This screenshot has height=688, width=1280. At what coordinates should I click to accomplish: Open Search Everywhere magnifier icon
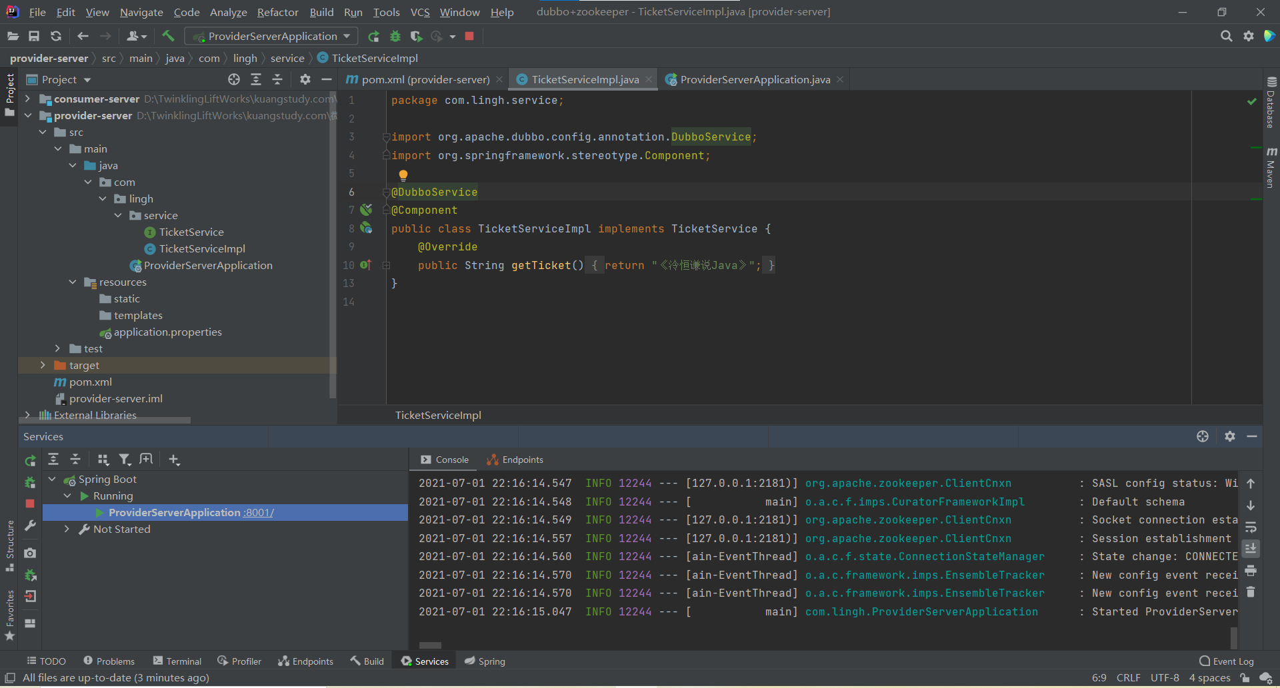tap(1226, 36)
